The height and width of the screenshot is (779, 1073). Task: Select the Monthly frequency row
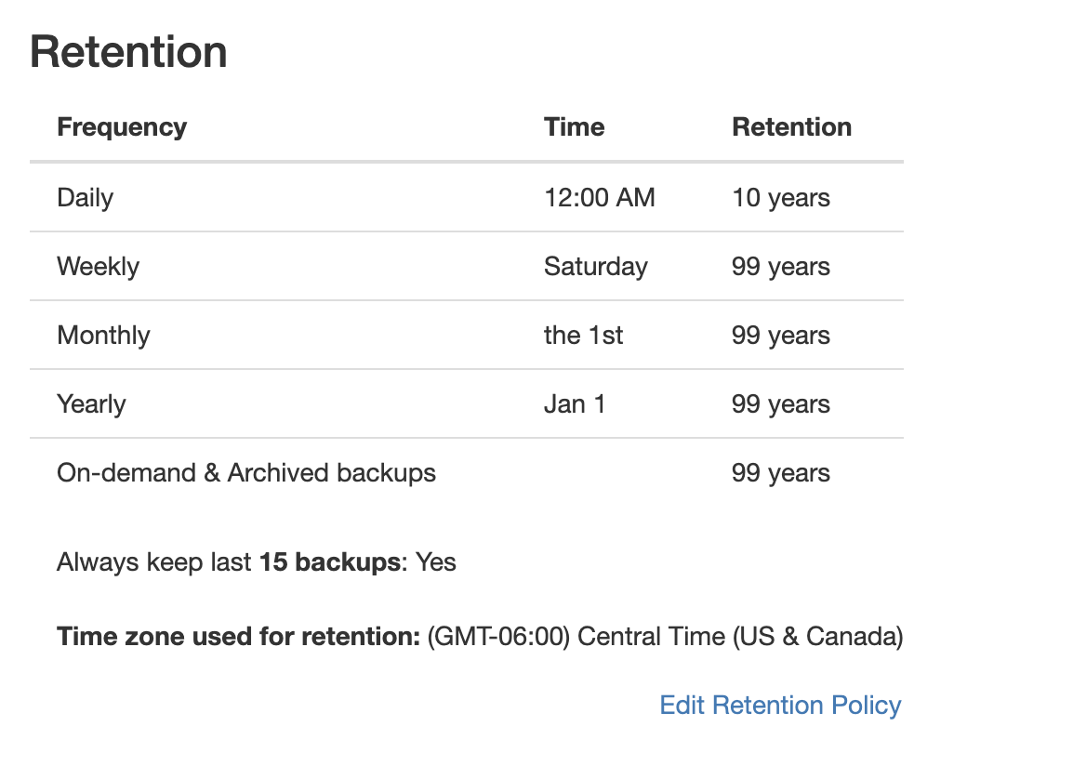103,335
